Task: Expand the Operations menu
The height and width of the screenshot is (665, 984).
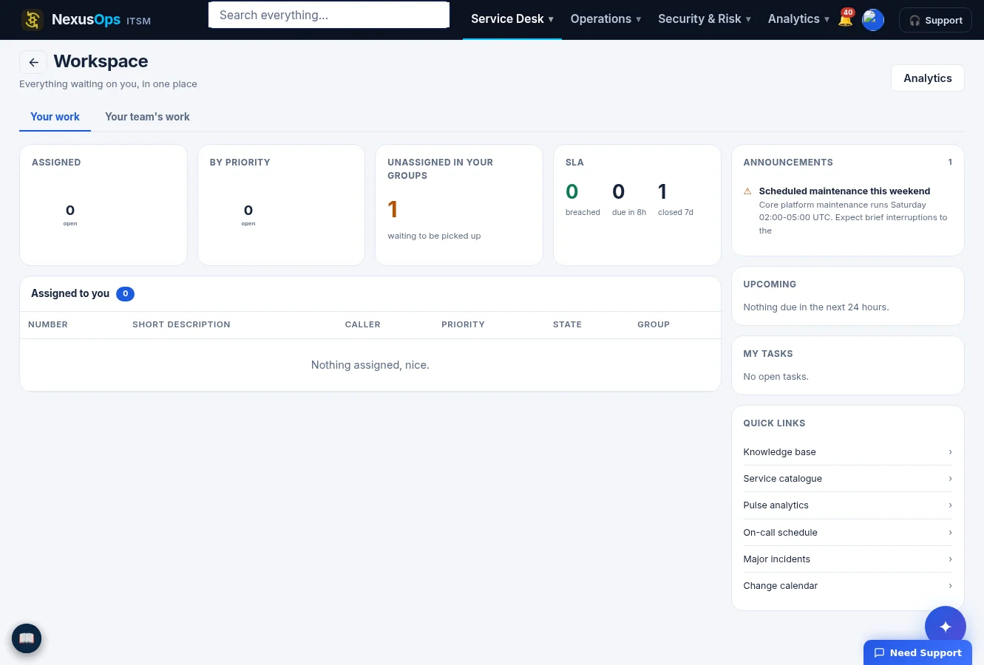Action: 605,19
